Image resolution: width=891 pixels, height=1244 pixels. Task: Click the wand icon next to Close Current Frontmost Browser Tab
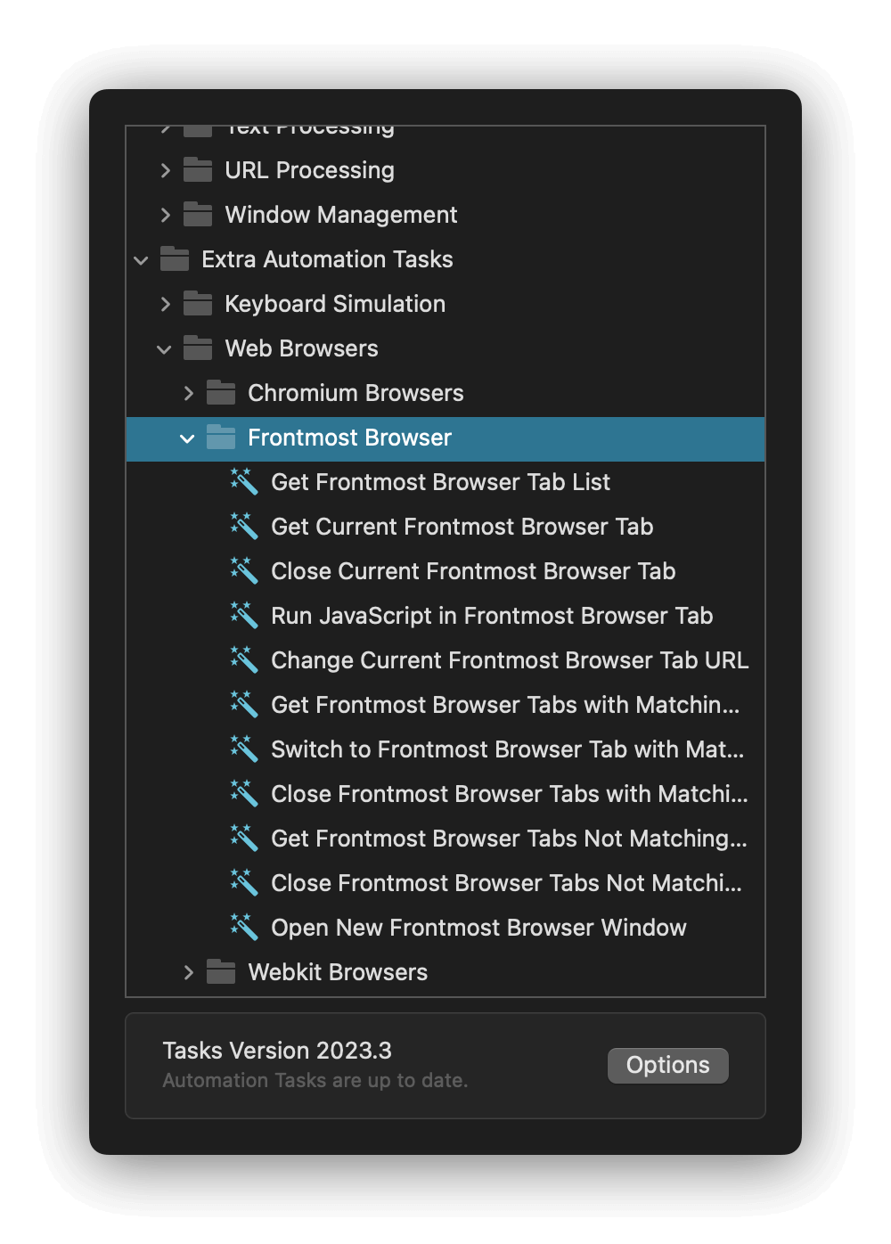tap(242, 571)
